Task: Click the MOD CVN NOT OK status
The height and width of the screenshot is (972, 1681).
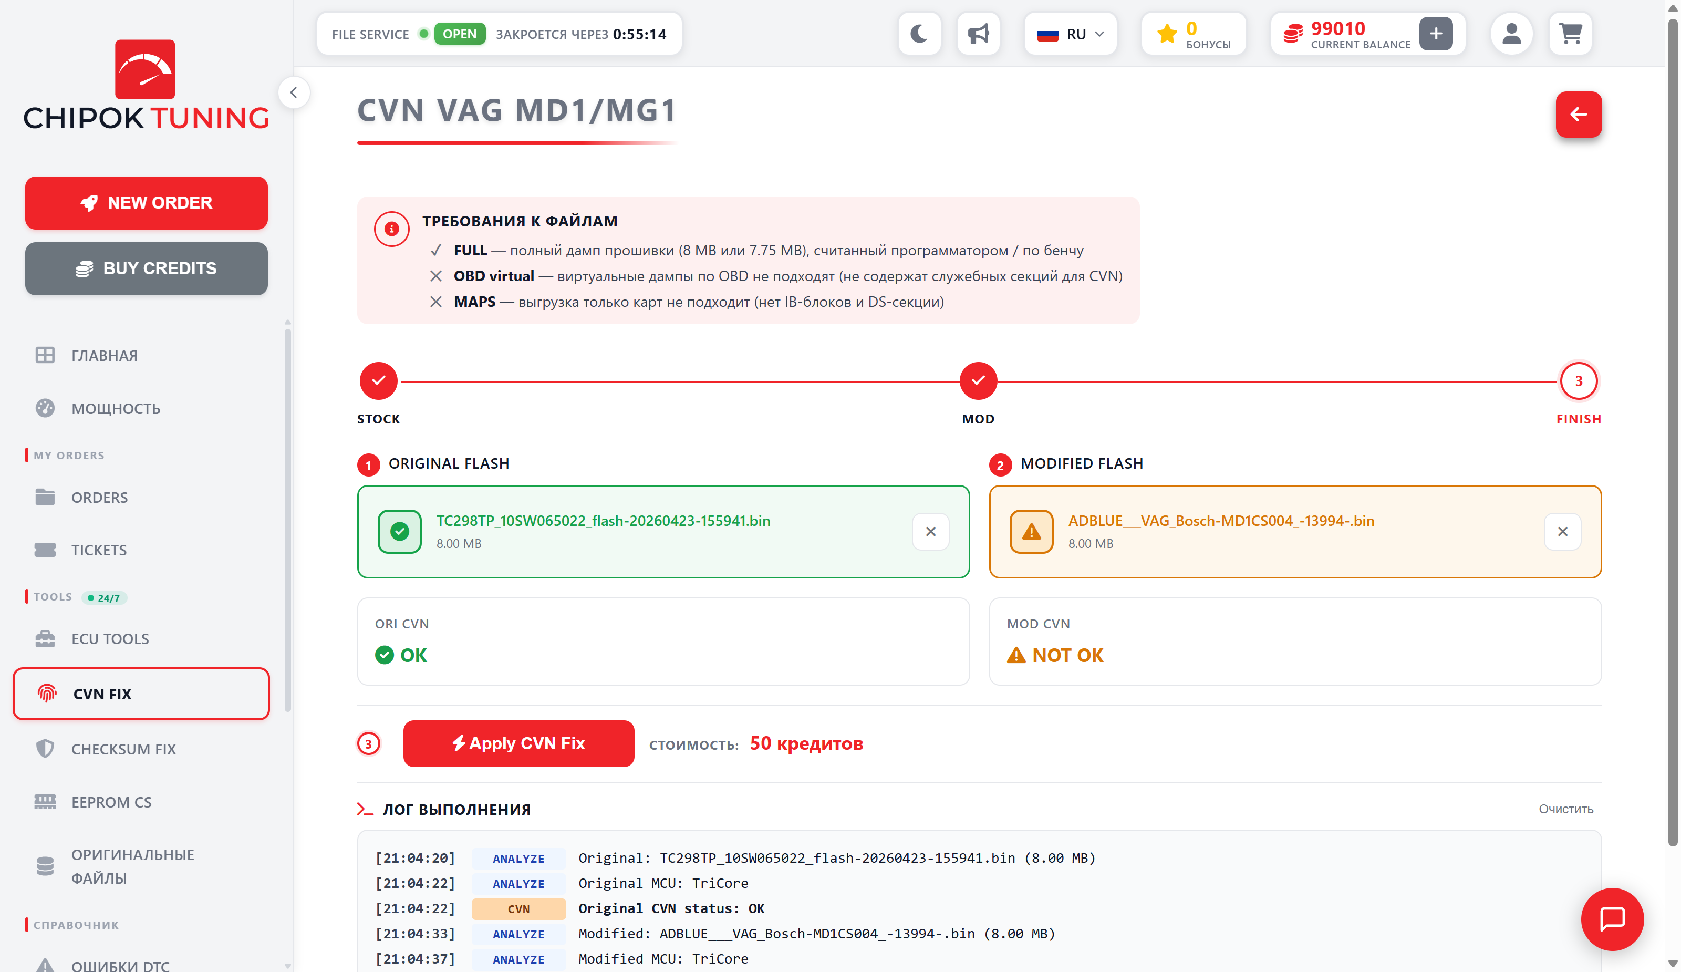Action: click(1055, 655)
